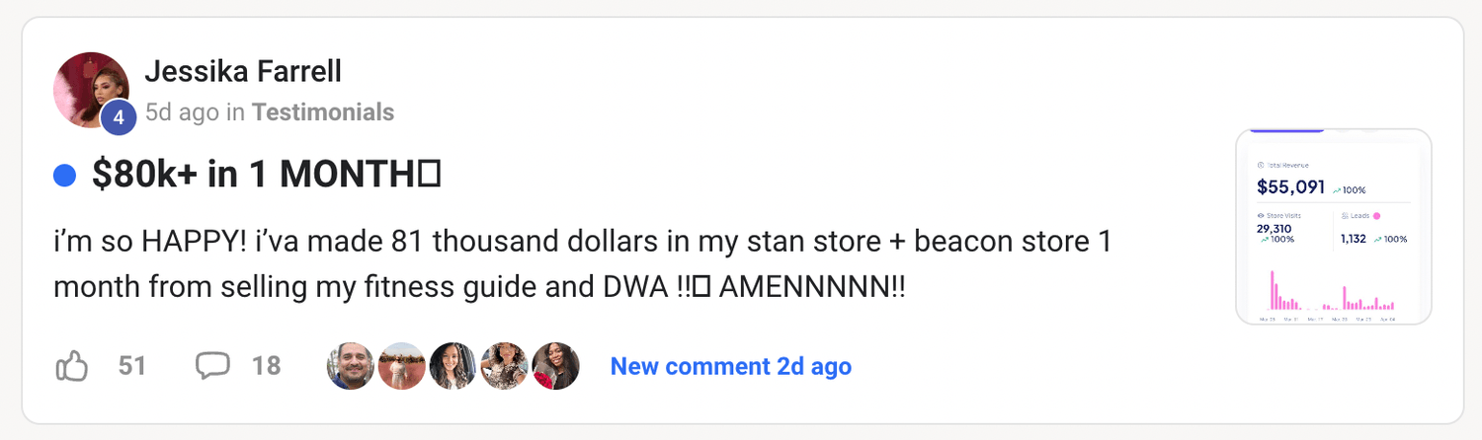Open Jessika Farrell's profile picture
The height and width of the screenshot is (440, 1482).
[90, 89]
